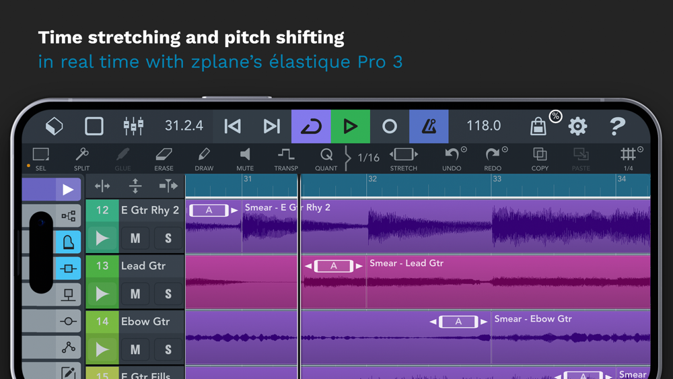Mute the Ebow Gtr track
This screenshot has width=673, height=379.
click(135, 350)
